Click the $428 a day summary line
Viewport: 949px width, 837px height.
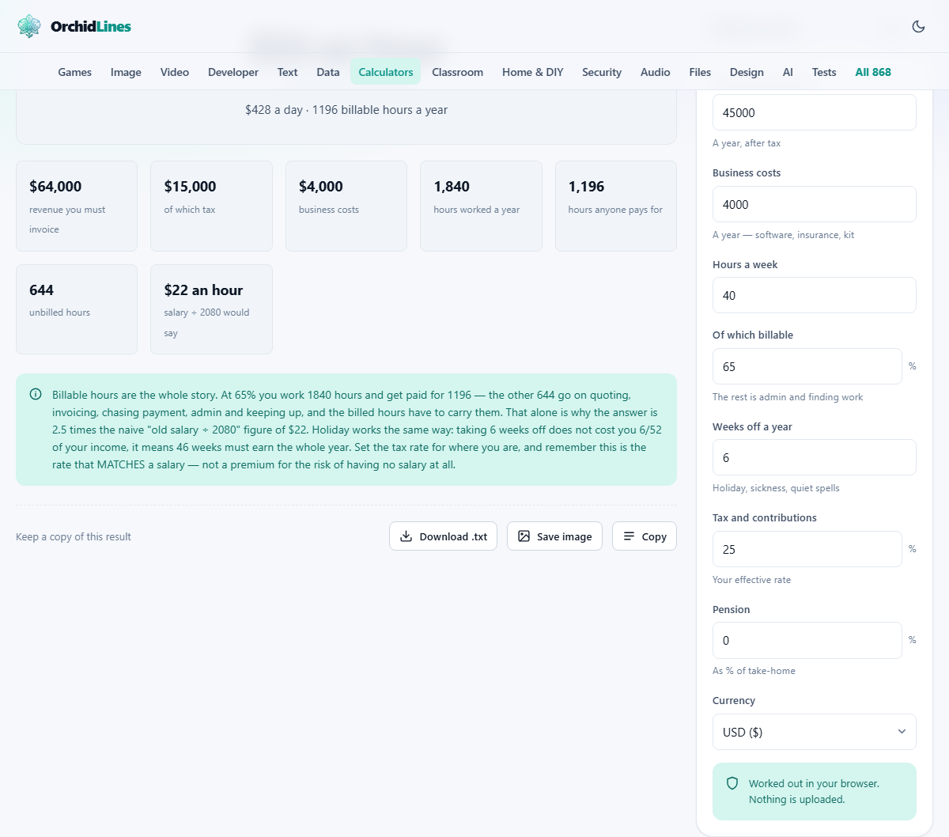346,110
